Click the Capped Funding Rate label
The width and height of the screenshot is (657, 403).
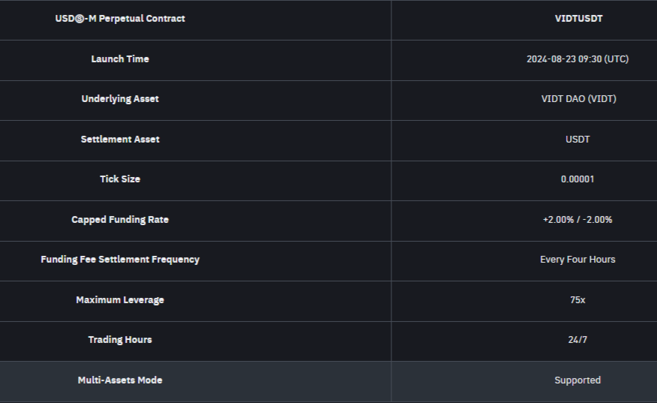click(120, 220)
